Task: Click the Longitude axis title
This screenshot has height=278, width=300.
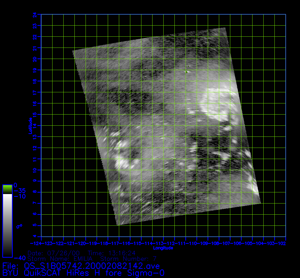Action: pyautogui.click(x=163, y=248)
